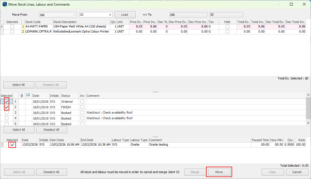Open the Move From job number dropdown

coord(110,15)
